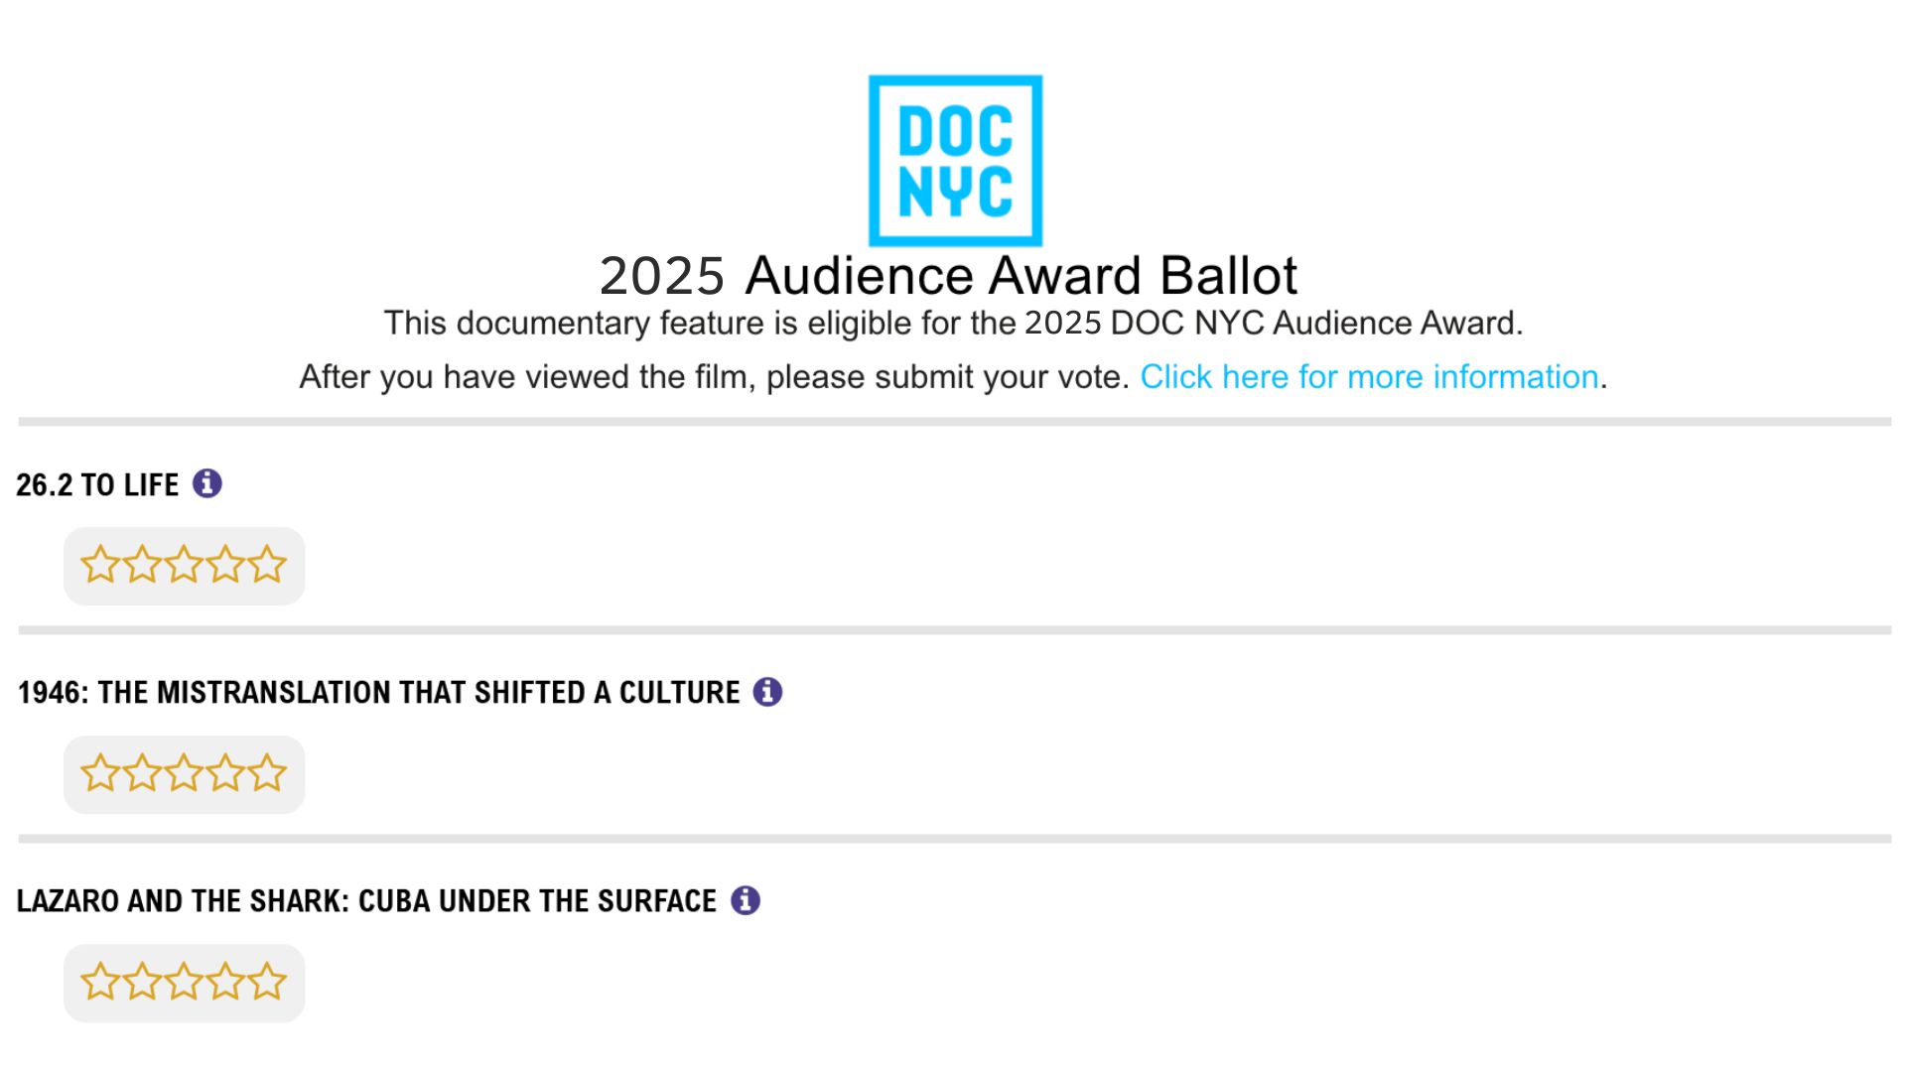Rate 26.2 To Life three stars
This screenshot has height=1072, width=1906.
point(184,565)
